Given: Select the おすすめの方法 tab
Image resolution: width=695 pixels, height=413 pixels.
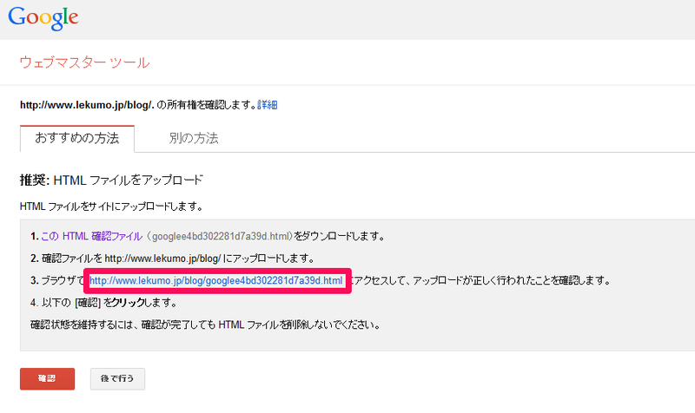Looking at the screenshot, I should click(x=77, y=139).
